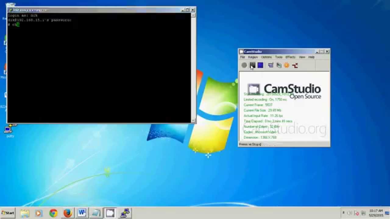The image size is (390, 219).
Task: Click the Actual Input Rate line
Action: pos(263,116)
